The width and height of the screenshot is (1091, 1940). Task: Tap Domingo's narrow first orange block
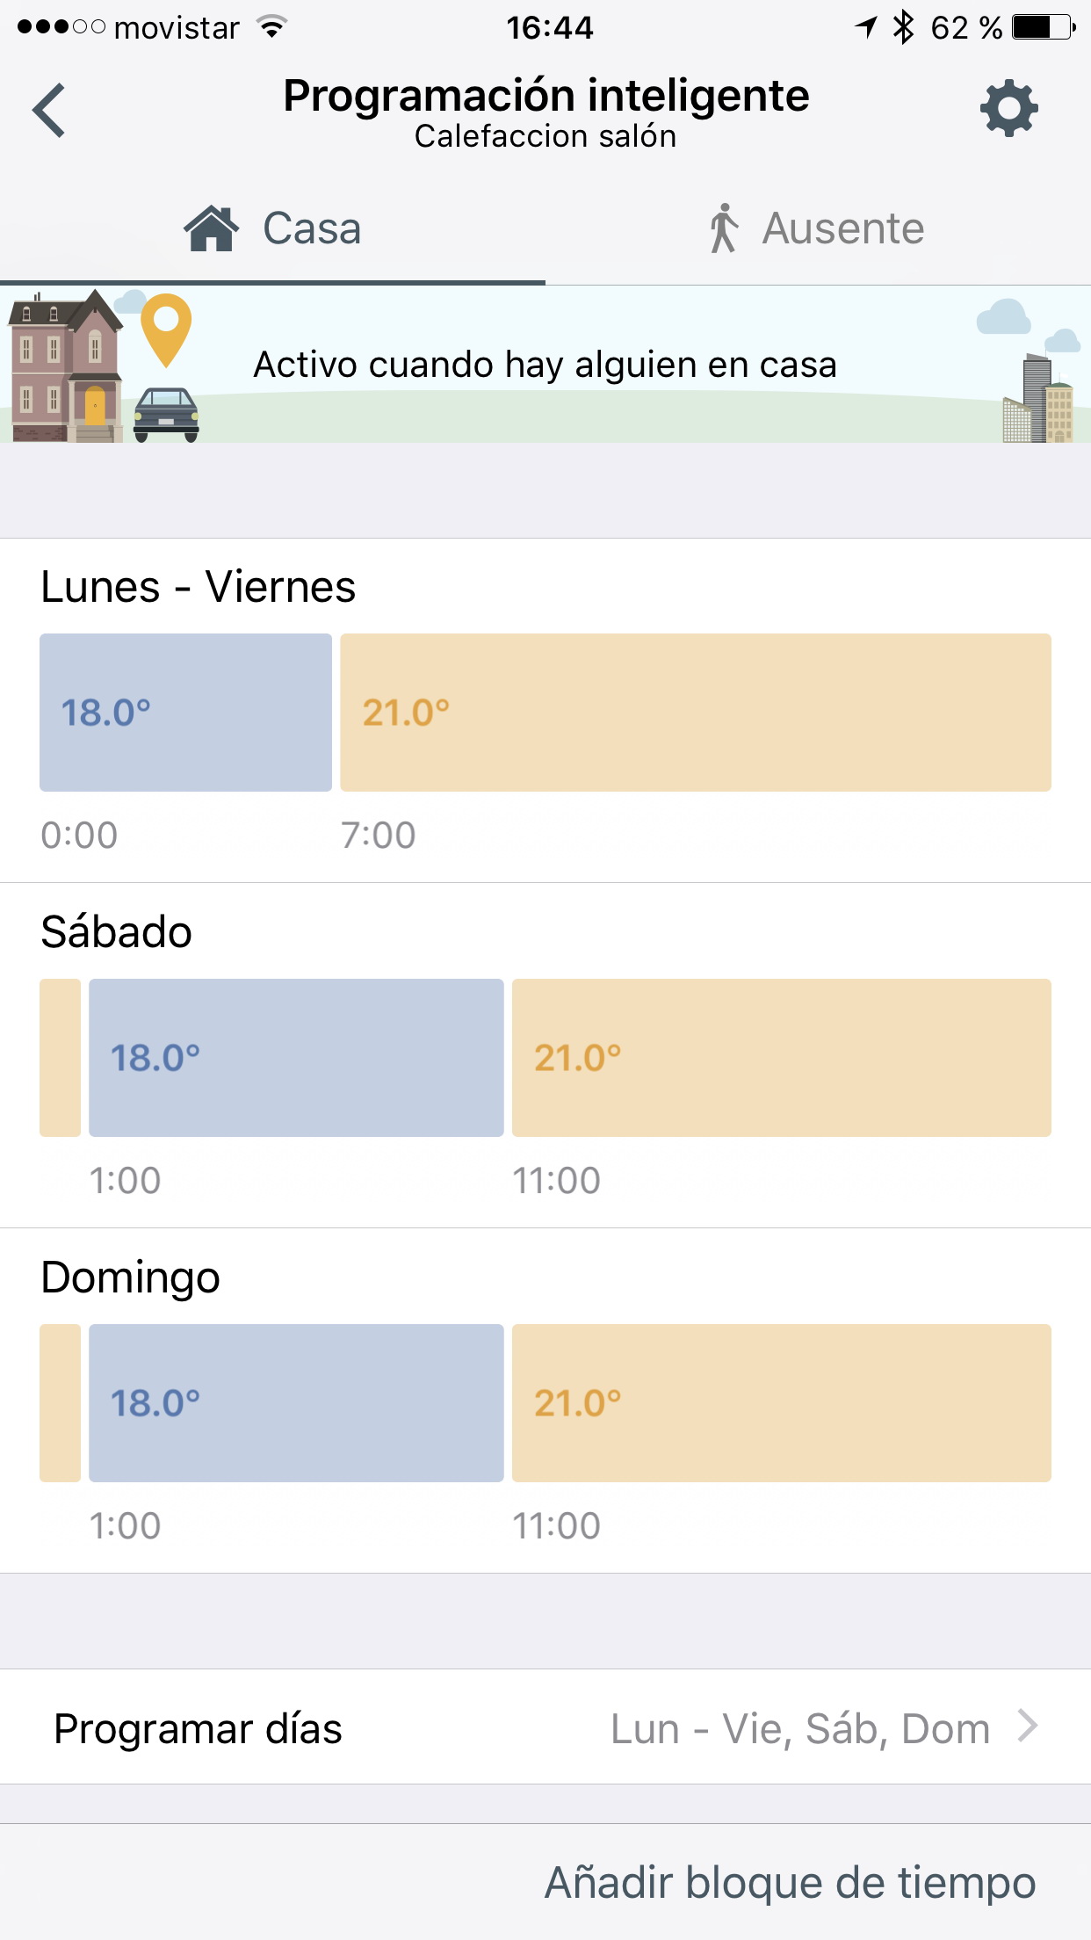pos(60,1403)
